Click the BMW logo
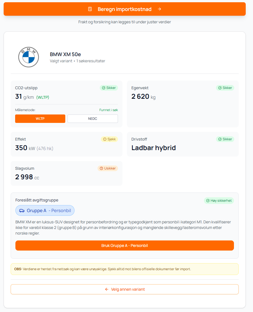253x312 pixels. pos(28,57)
